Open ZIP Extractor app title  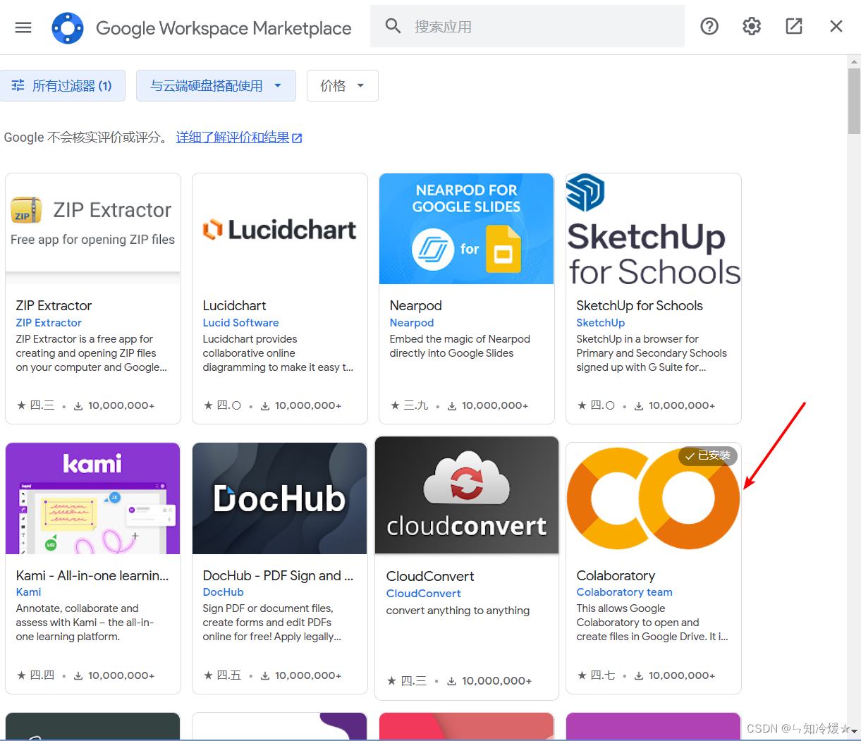(x=54, y=305)
